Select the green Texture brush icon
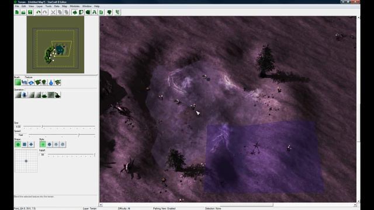The height and width of the screenshot is (210, 374). click(18, 82)
